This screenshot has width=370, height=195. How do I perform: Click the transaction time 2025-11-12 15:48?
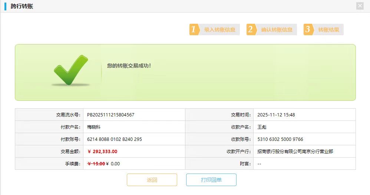276,115
